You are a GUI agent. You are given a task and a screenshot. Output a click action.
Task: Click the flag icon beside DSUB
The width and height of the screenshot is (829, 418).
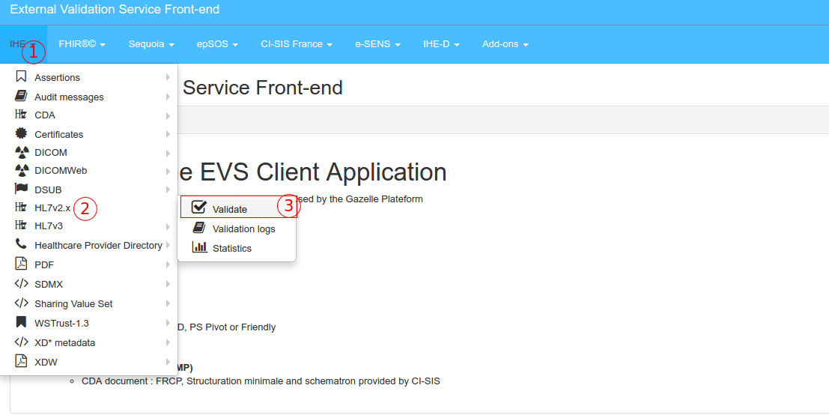[x=21, y=189]
